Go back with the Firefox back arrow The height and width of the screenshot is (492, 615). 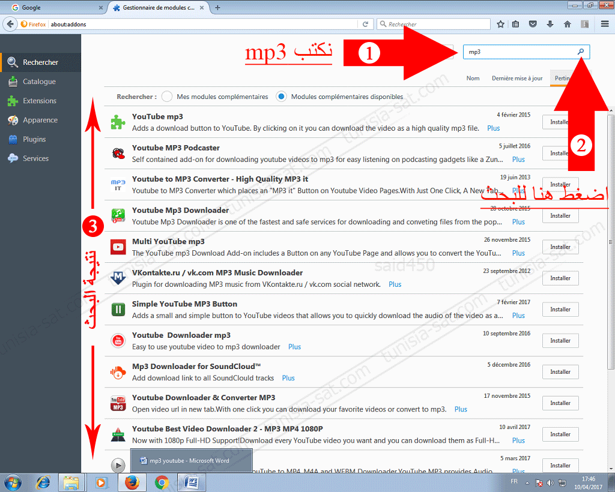coord(10,24)
